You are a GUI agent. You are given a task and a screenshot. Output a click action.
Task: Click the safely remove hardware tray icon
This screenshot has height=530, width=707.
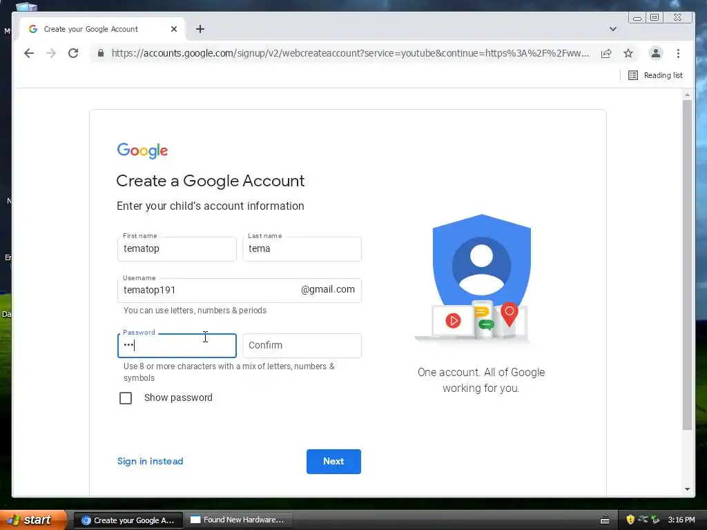click(x=656, y=520)
